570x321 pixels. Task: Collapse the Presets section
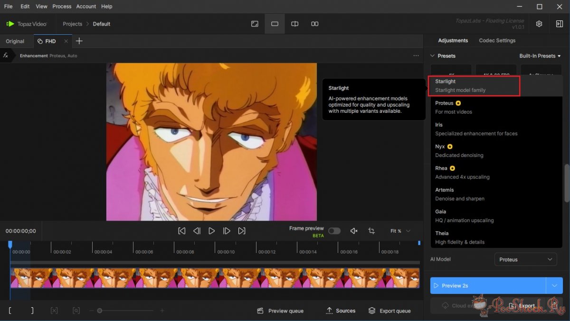tap(432, 56)
